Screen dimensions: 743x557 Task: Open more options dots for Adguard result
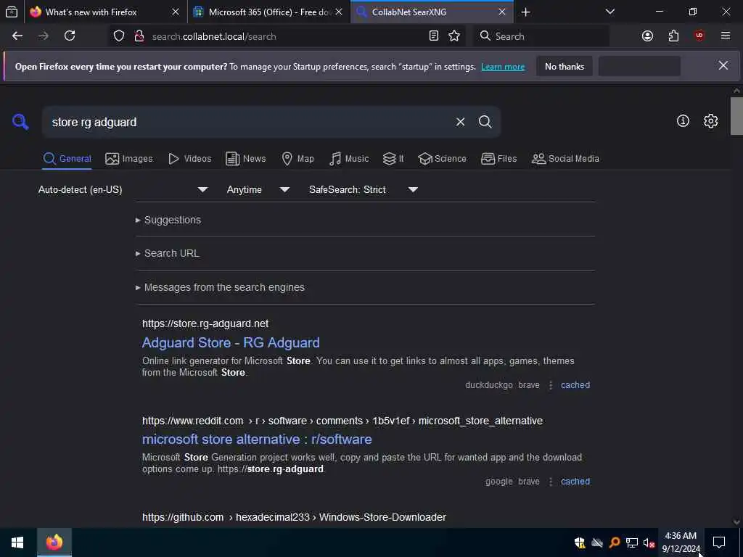point(550,385)
